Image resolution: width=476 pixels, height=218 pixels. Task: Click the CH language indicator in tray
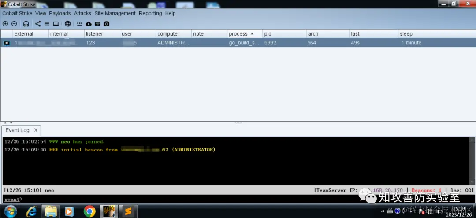click(x=382, y=211)
